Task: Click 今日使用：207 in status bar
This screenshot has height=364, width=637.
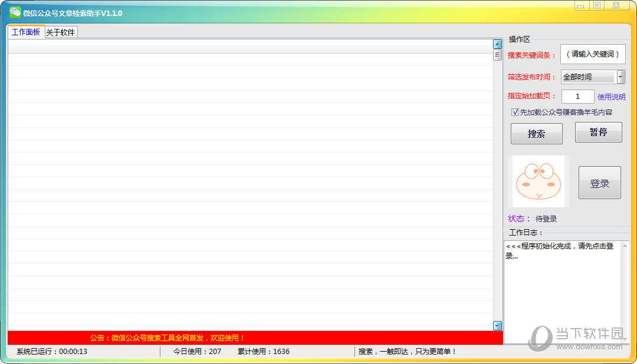Action: pyautogui.click(x=197, y=352)
